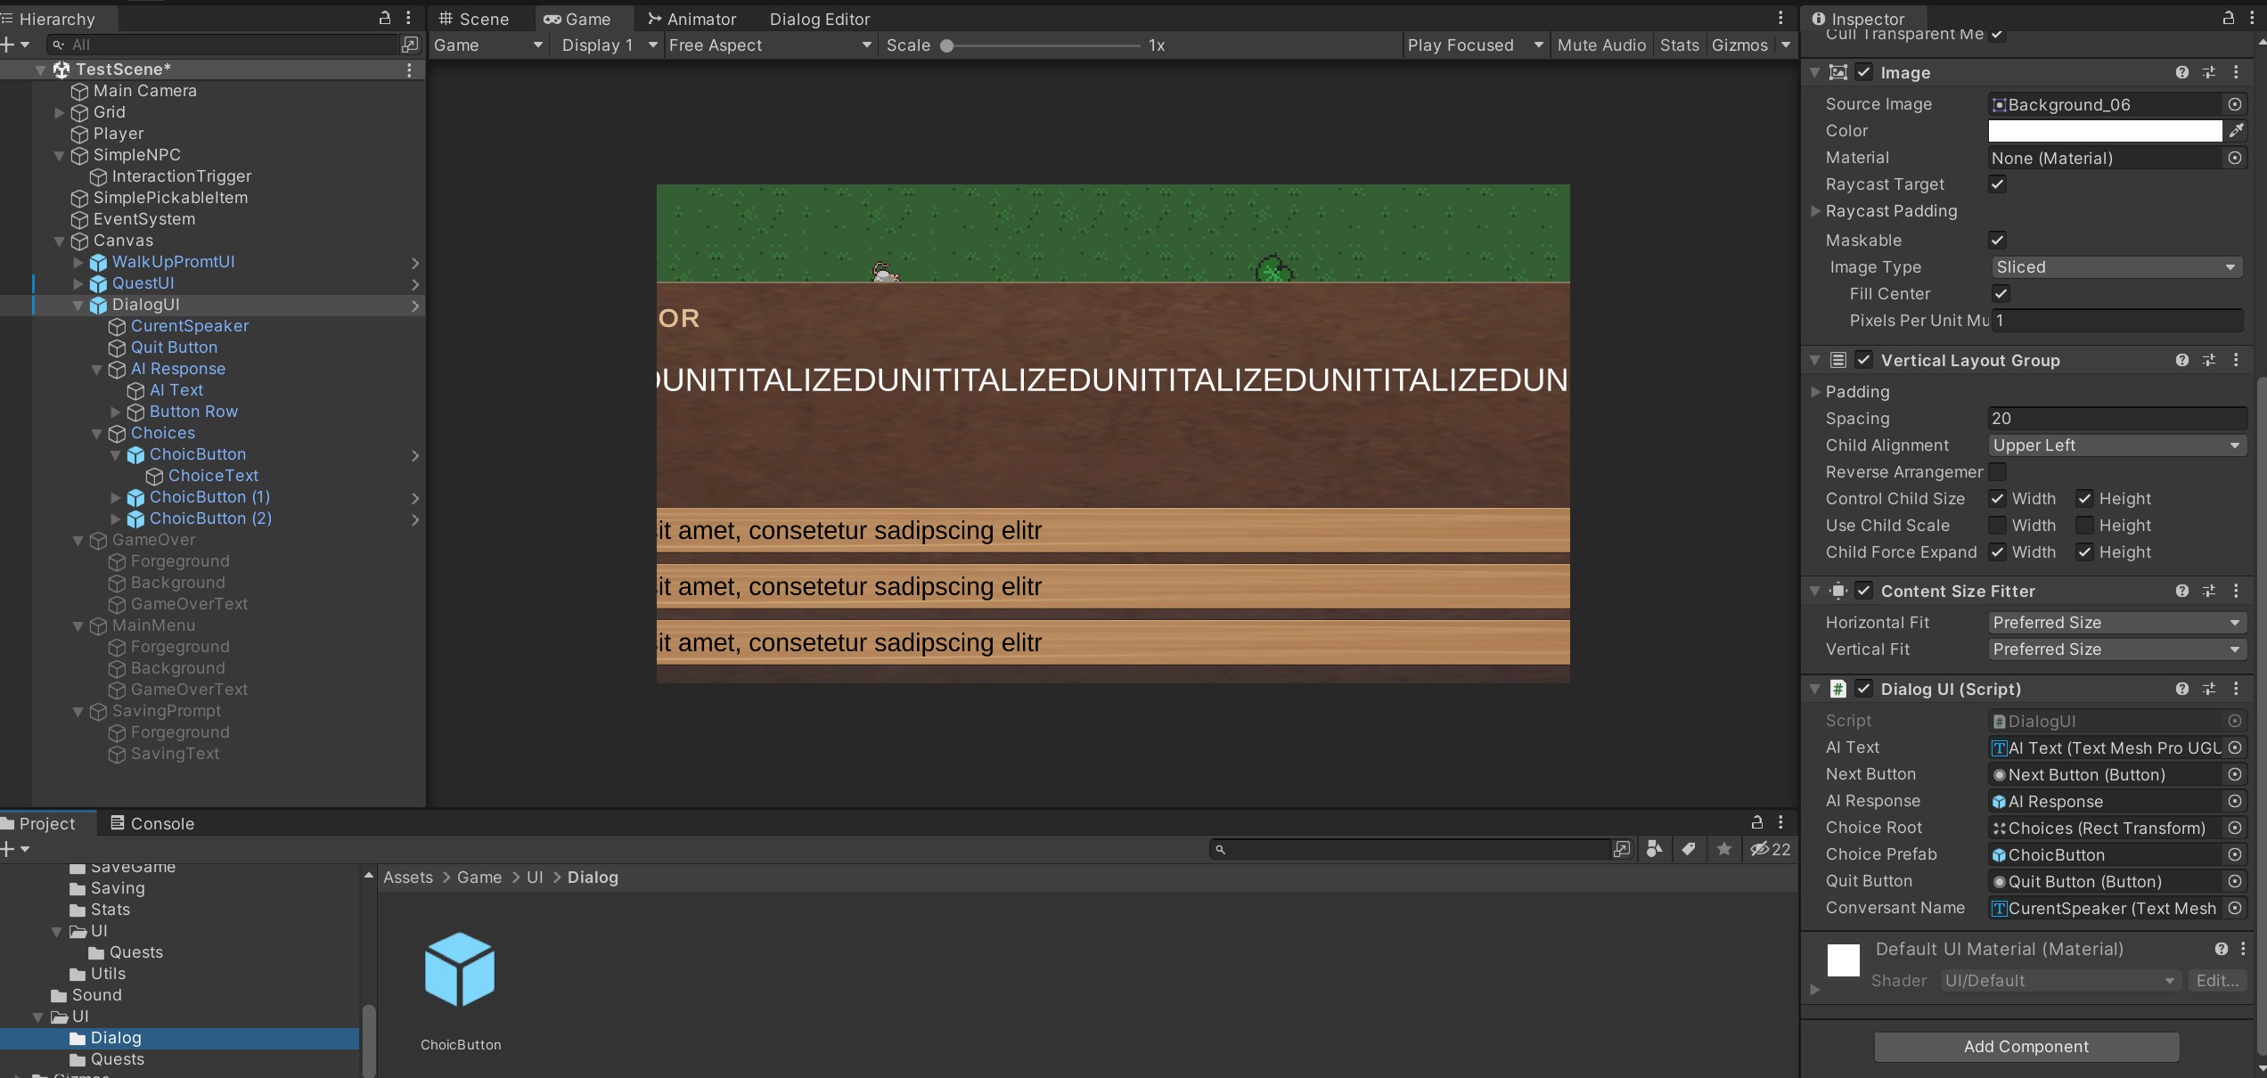Open the Dialog Editor tab

820,19
